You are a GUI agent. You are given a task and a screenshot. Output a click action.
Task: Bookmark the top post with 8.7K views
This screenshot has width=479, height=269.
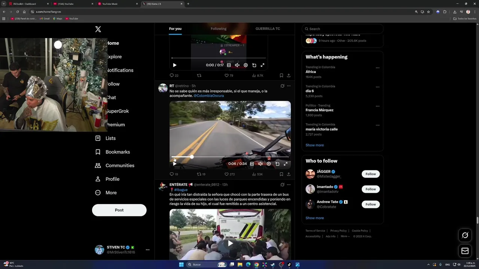point(281,75)
